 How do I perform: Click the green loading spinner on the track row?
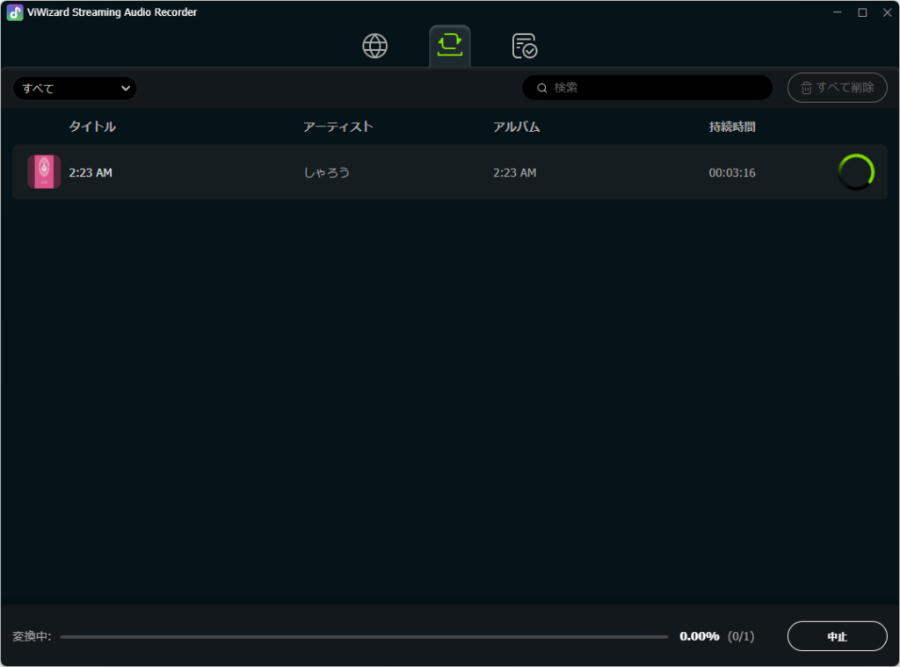(x=856, y=172)
